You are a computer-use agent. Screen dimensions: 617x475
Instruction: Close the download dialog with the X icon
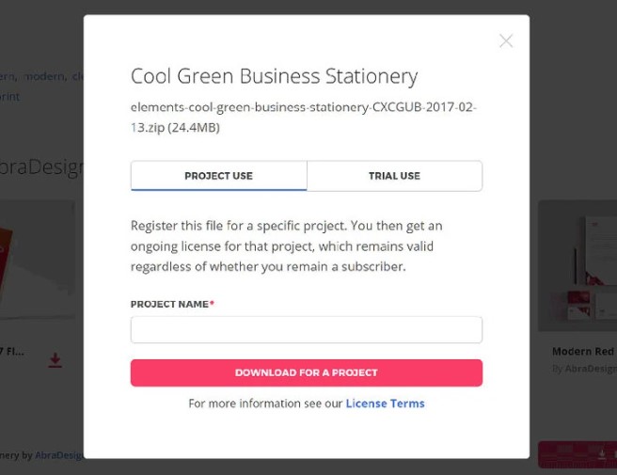pos(506,41)
